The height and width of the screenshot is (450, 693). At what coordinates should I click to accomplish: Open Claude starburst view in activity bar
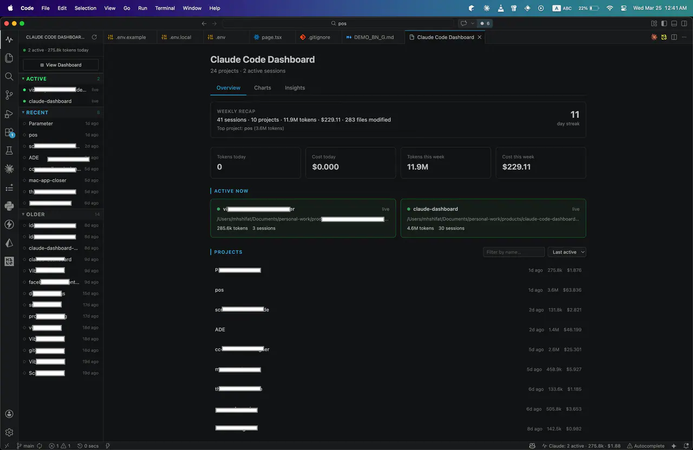click(x=9, y=169)
